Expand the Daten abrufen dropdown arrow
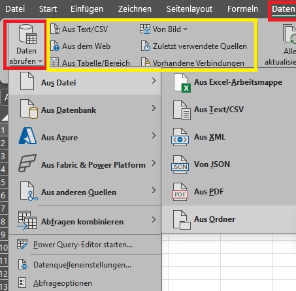Image resolution: width=296 pixels, height=291 pixels. tap(41, 61)
